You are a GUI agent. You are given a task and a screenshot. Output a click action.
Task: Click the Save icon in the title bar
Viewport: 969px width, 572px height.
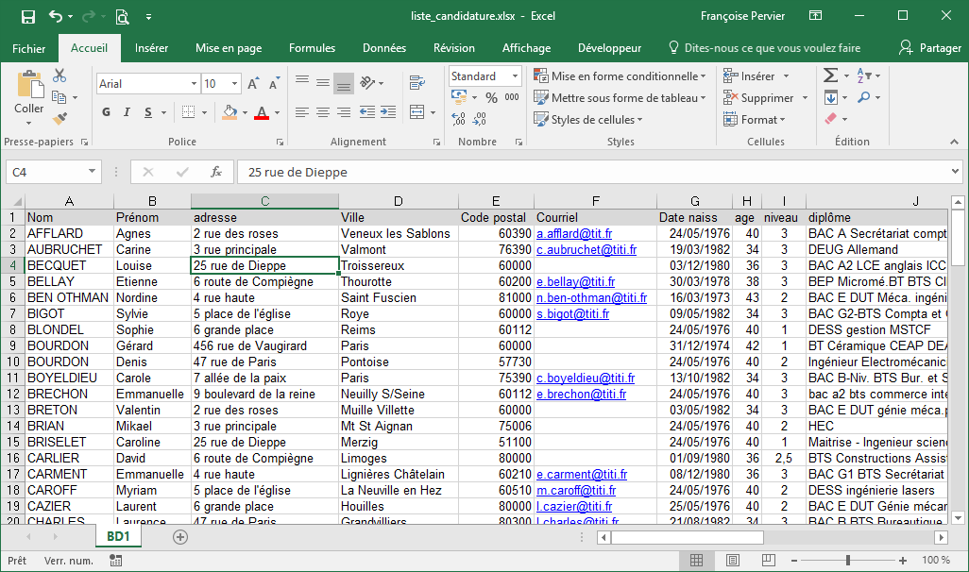pyautogui.click(x=28, y=16)
